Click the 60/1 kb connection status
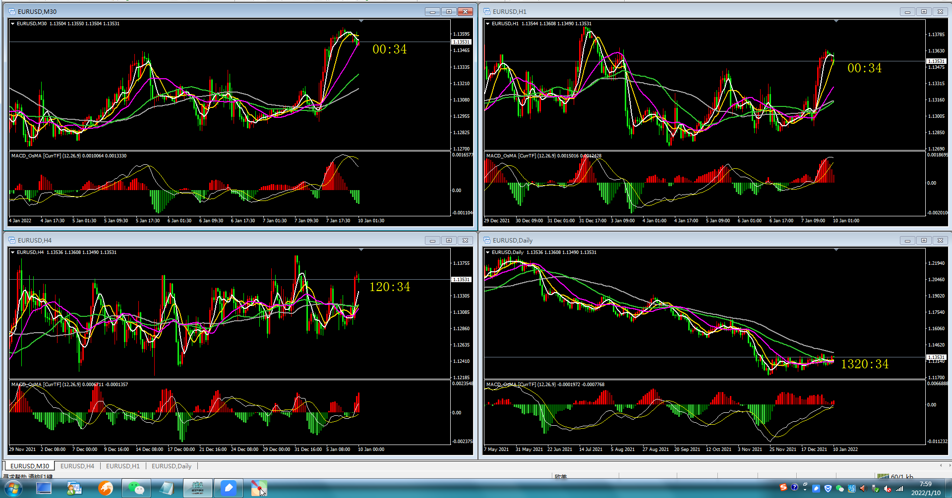 click(895, 476)
